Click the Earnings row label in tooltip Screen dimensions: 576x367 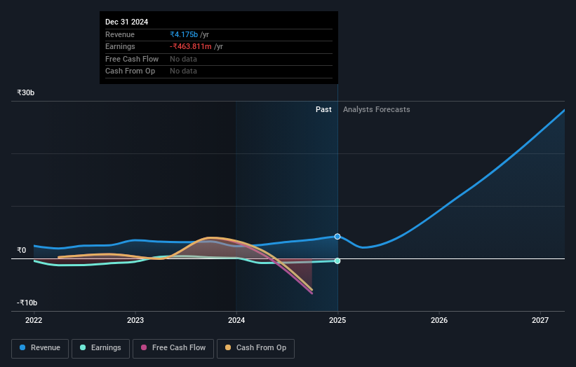pyautogui.click(x=120, y=46)
